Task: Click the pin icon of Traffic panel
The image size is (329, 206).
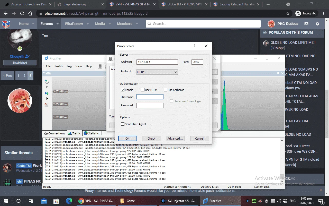Action: [x=278, y=73]
